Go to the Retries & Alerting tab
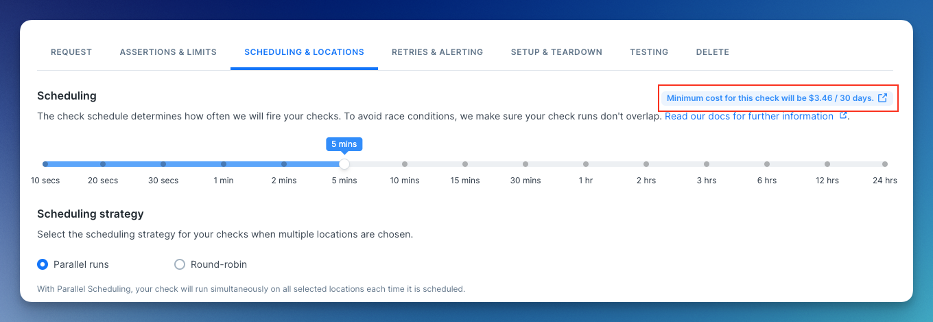 [x=437, y=52]
